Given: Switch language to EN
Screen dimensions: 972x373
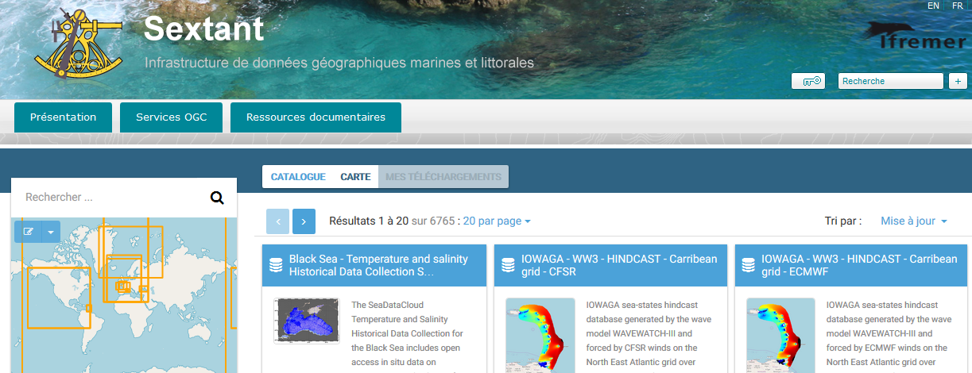Looking at the screenshot, I should pyautogui.click(x=933, y=6).
